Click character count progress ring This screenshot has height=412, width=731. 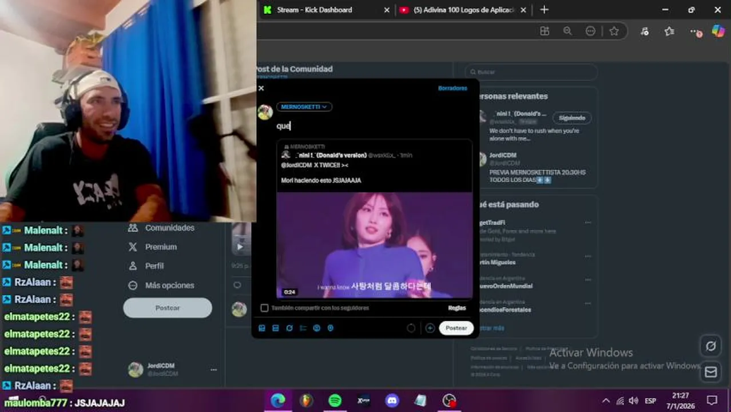point(411,328)
